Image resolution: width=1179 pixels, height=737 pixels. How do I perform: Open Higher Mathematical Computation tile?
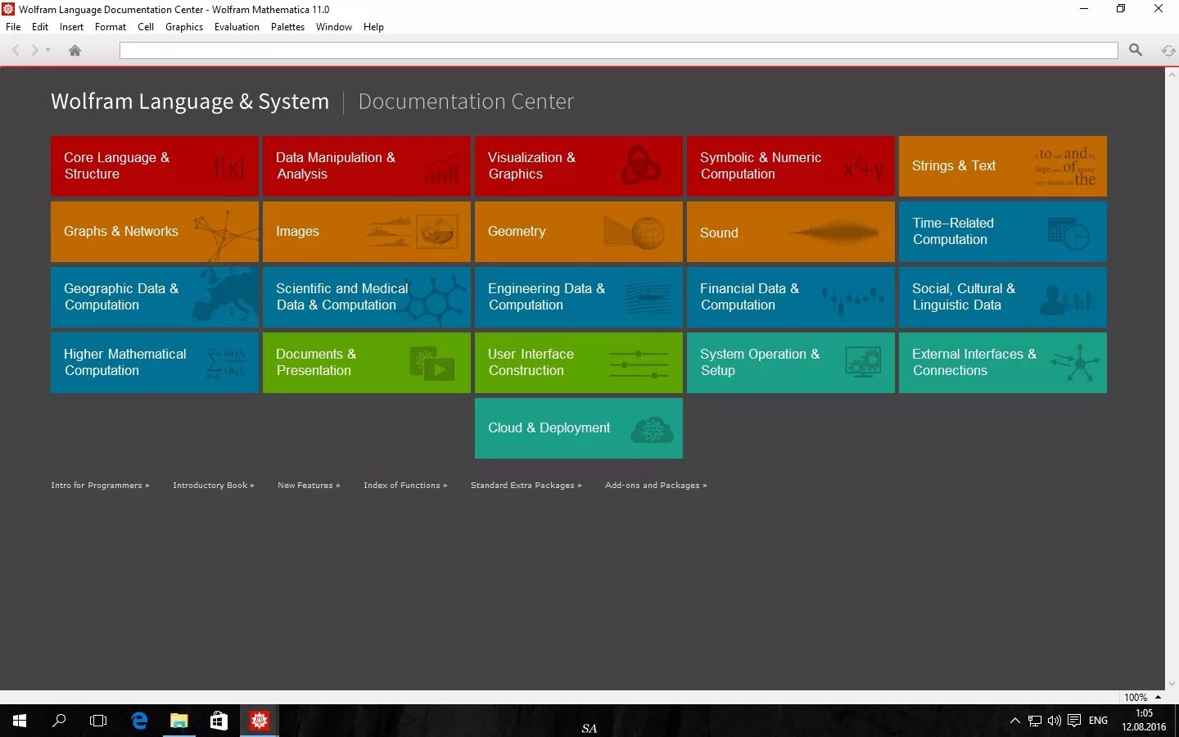tap(155, 363)
